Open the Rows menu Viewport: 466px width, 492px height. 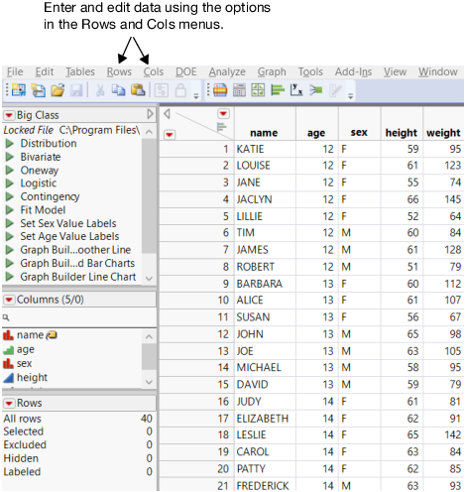pos(119,71)
